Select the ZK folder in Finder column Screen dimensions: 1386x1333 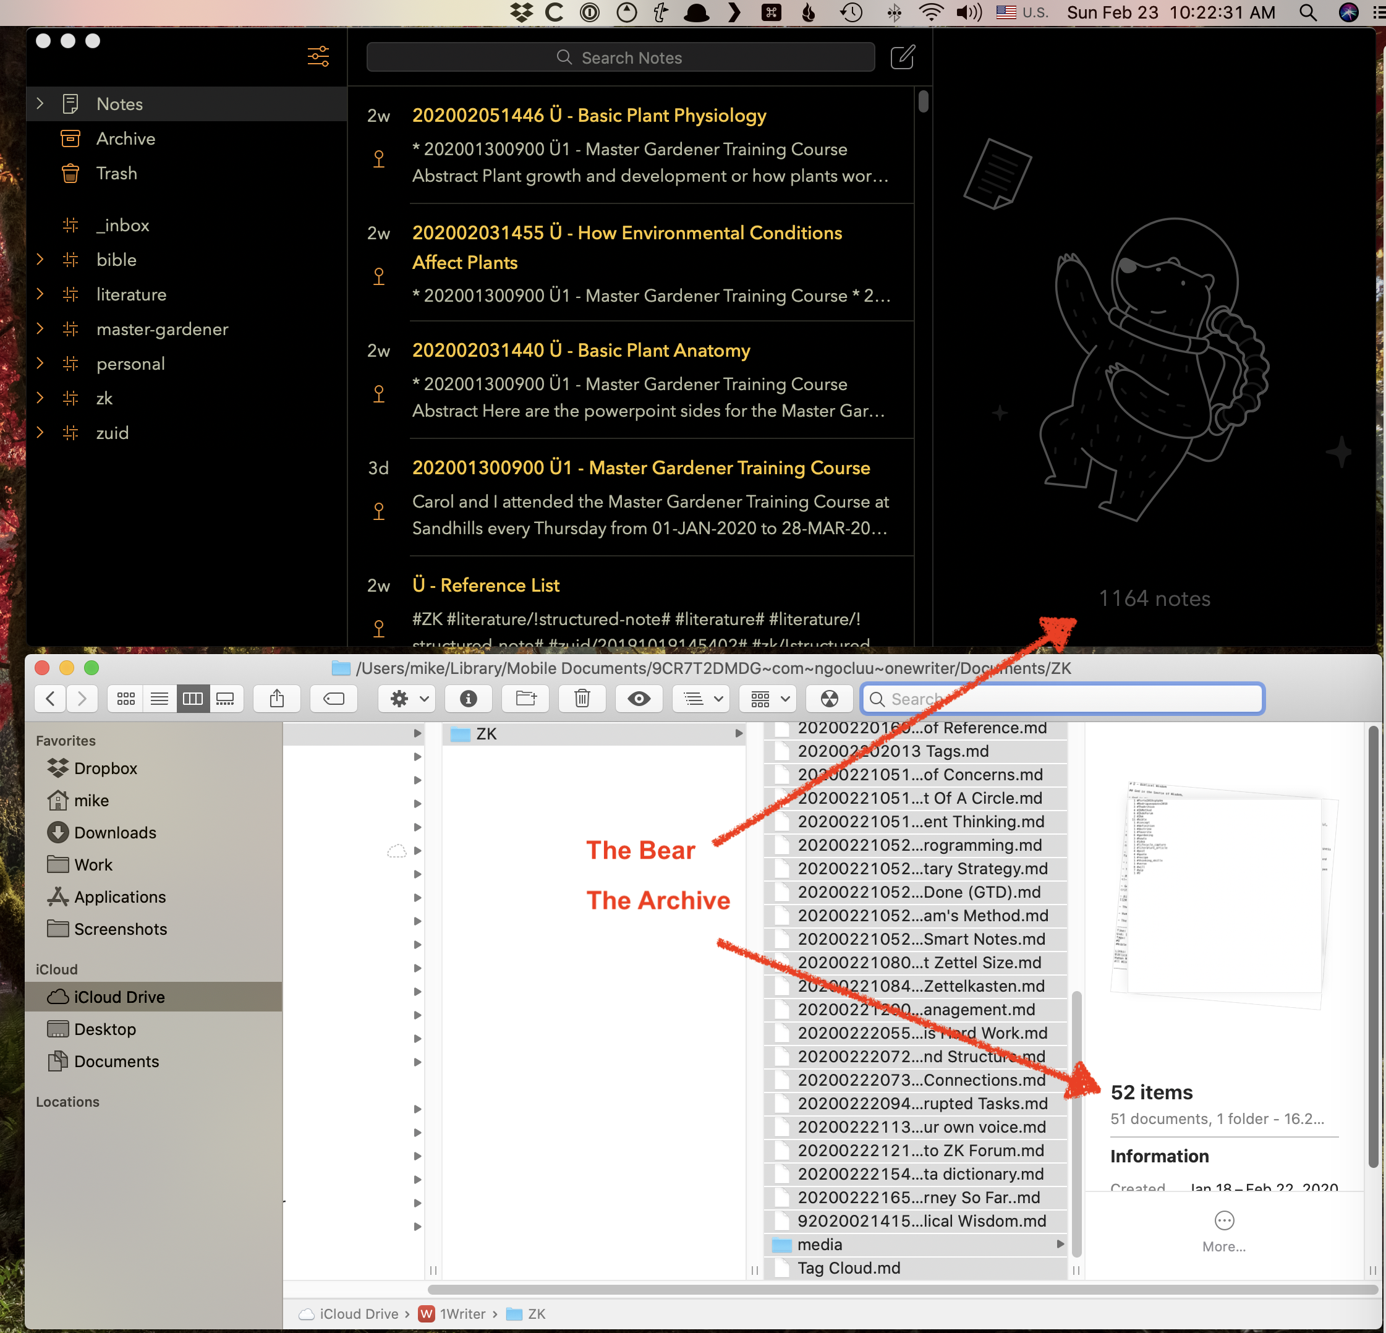pyautogui.click(x=595, y=734)
